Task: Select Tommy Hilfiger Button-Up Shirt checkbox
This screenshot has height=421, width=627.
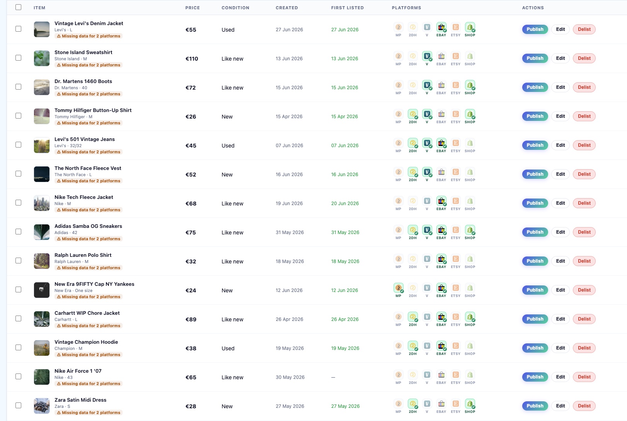Action: pos(18,115)
